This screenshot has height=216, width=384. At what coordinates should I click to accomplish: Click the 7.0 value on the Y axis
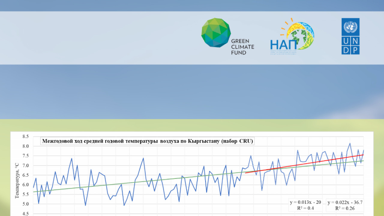25,166
